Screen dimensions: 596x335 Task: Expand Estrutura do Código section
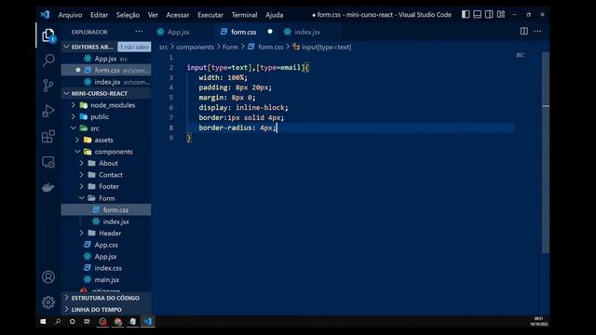pos(106,298)
